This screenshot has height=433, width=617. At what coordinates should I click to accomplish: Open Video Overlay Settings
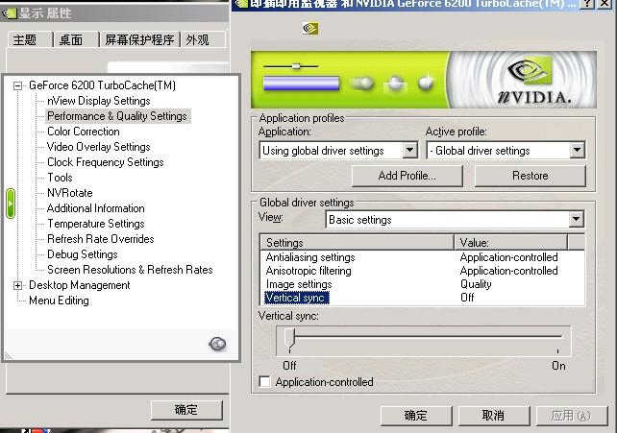pos(99,147)
